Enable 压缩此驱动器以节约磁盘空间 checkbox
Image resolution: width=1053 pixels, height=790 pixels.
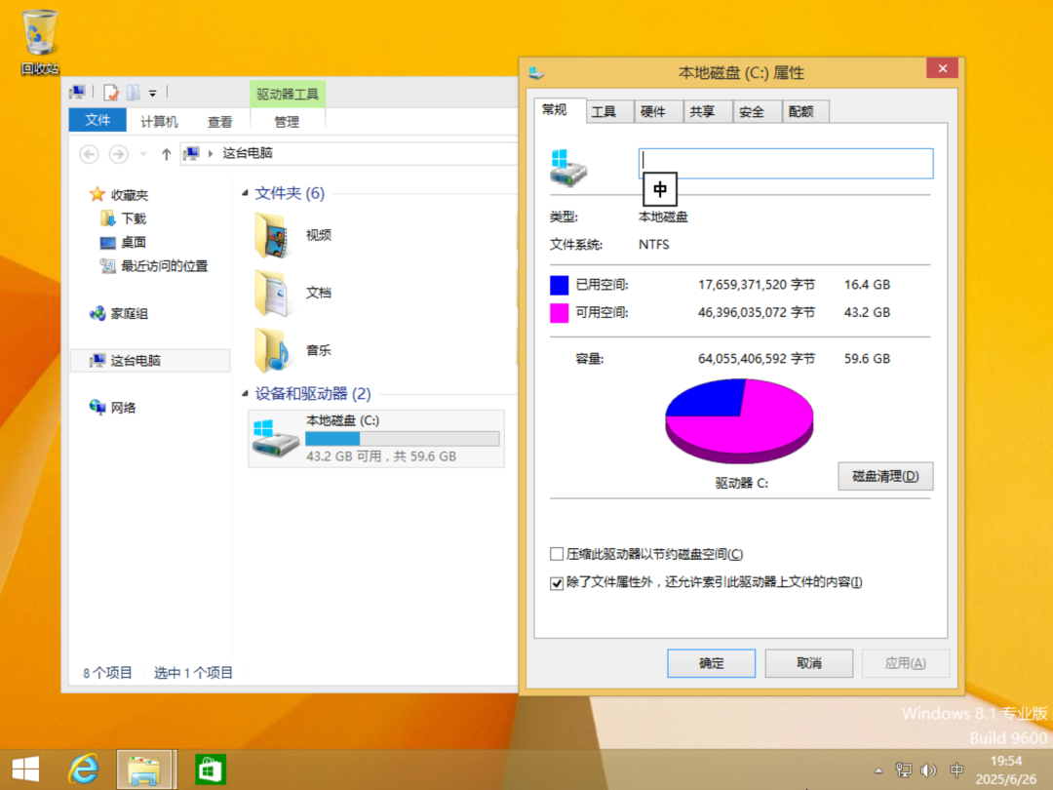[x=556, y=554]
